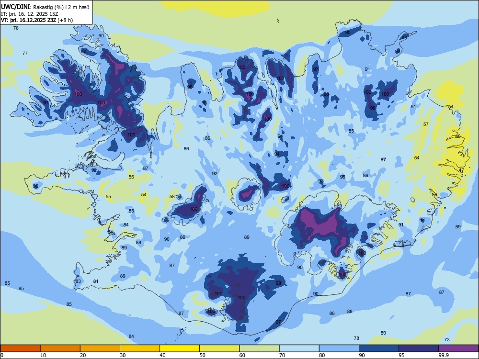This screenshot has height=359, width=479.
Task: Choose the 30–40 golden legend swatch
Action: (x=140, y=348)
